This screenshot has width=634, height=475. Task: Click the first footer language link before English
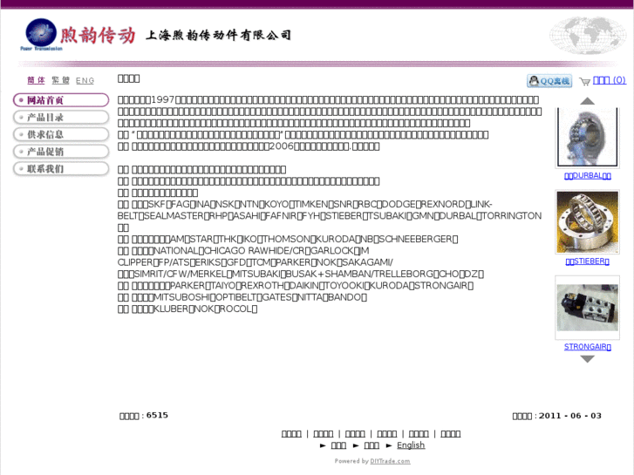click(x=338, y=445)
